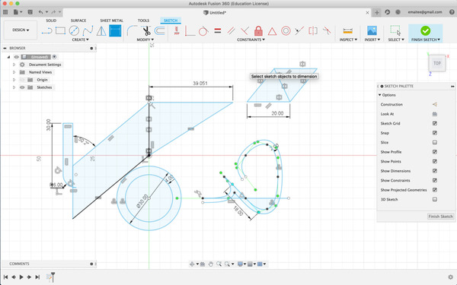
Task: Undo the last action
Action: 40,12
